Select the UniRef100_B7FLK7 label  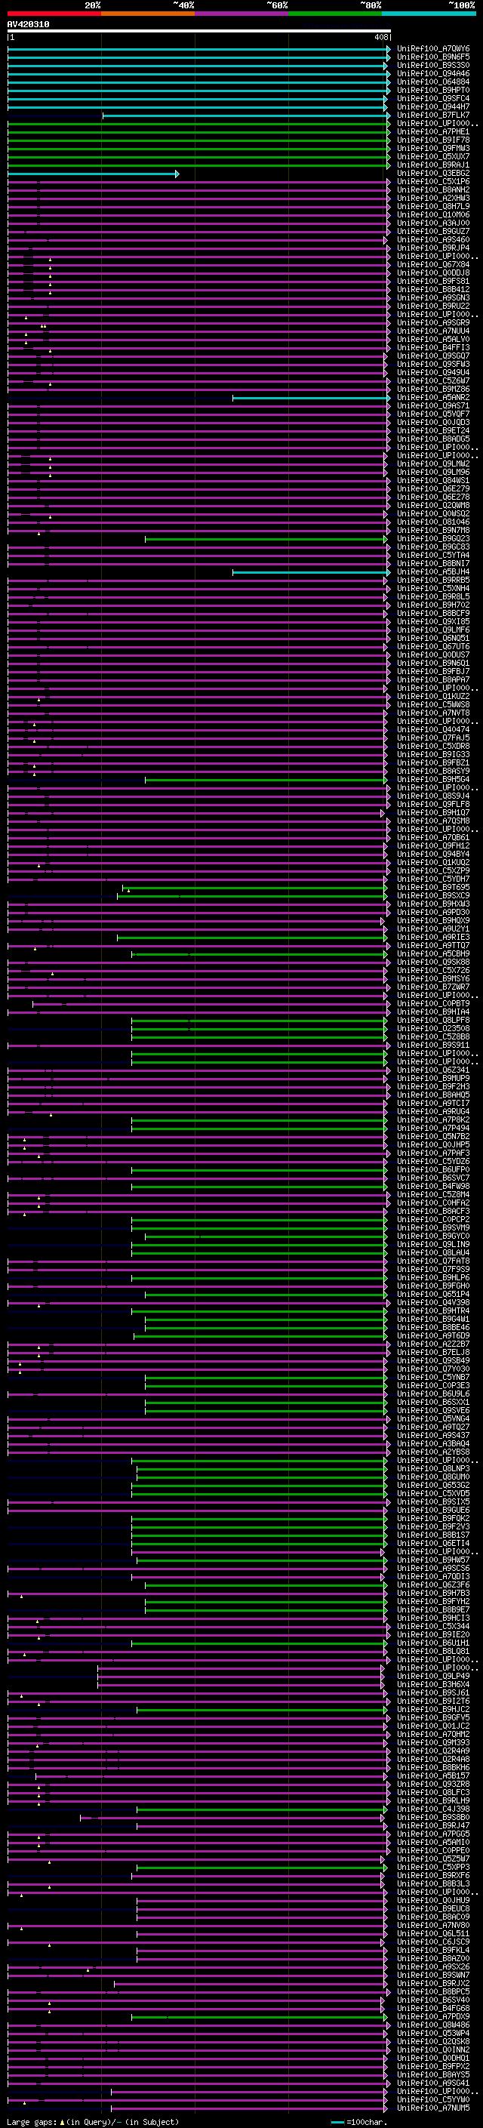click(x=433, y=115)
